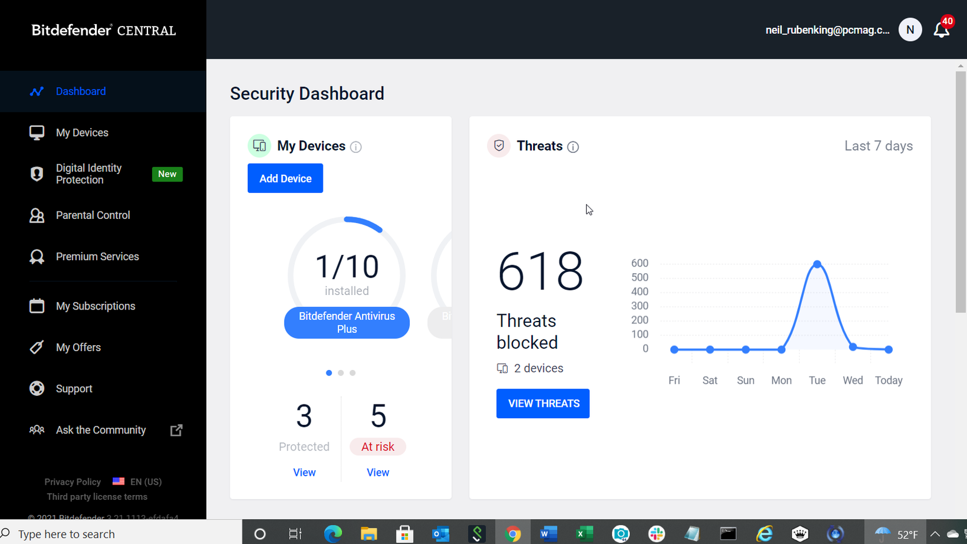This screenshot has height=544, width=967.
Task: Open the N user avatar menu
Action: (910, 30)
